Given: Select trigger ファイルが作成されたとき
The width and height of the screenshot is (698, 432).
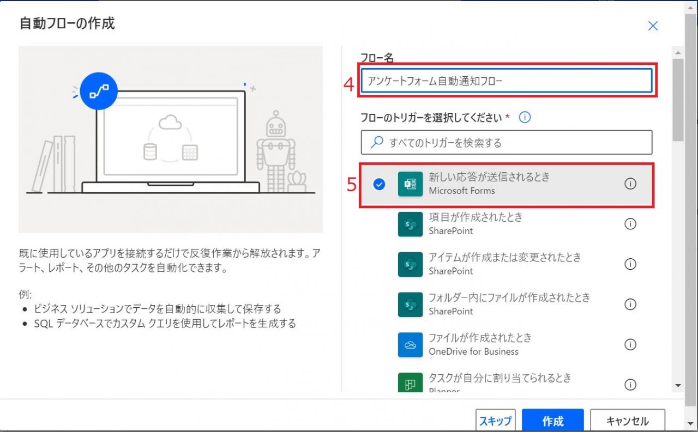Looking at the screenshot, I should [507, 345].
